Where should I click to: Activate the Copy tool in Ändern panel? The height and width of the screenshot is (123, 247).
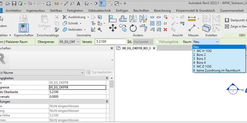[x=123, y=28]
